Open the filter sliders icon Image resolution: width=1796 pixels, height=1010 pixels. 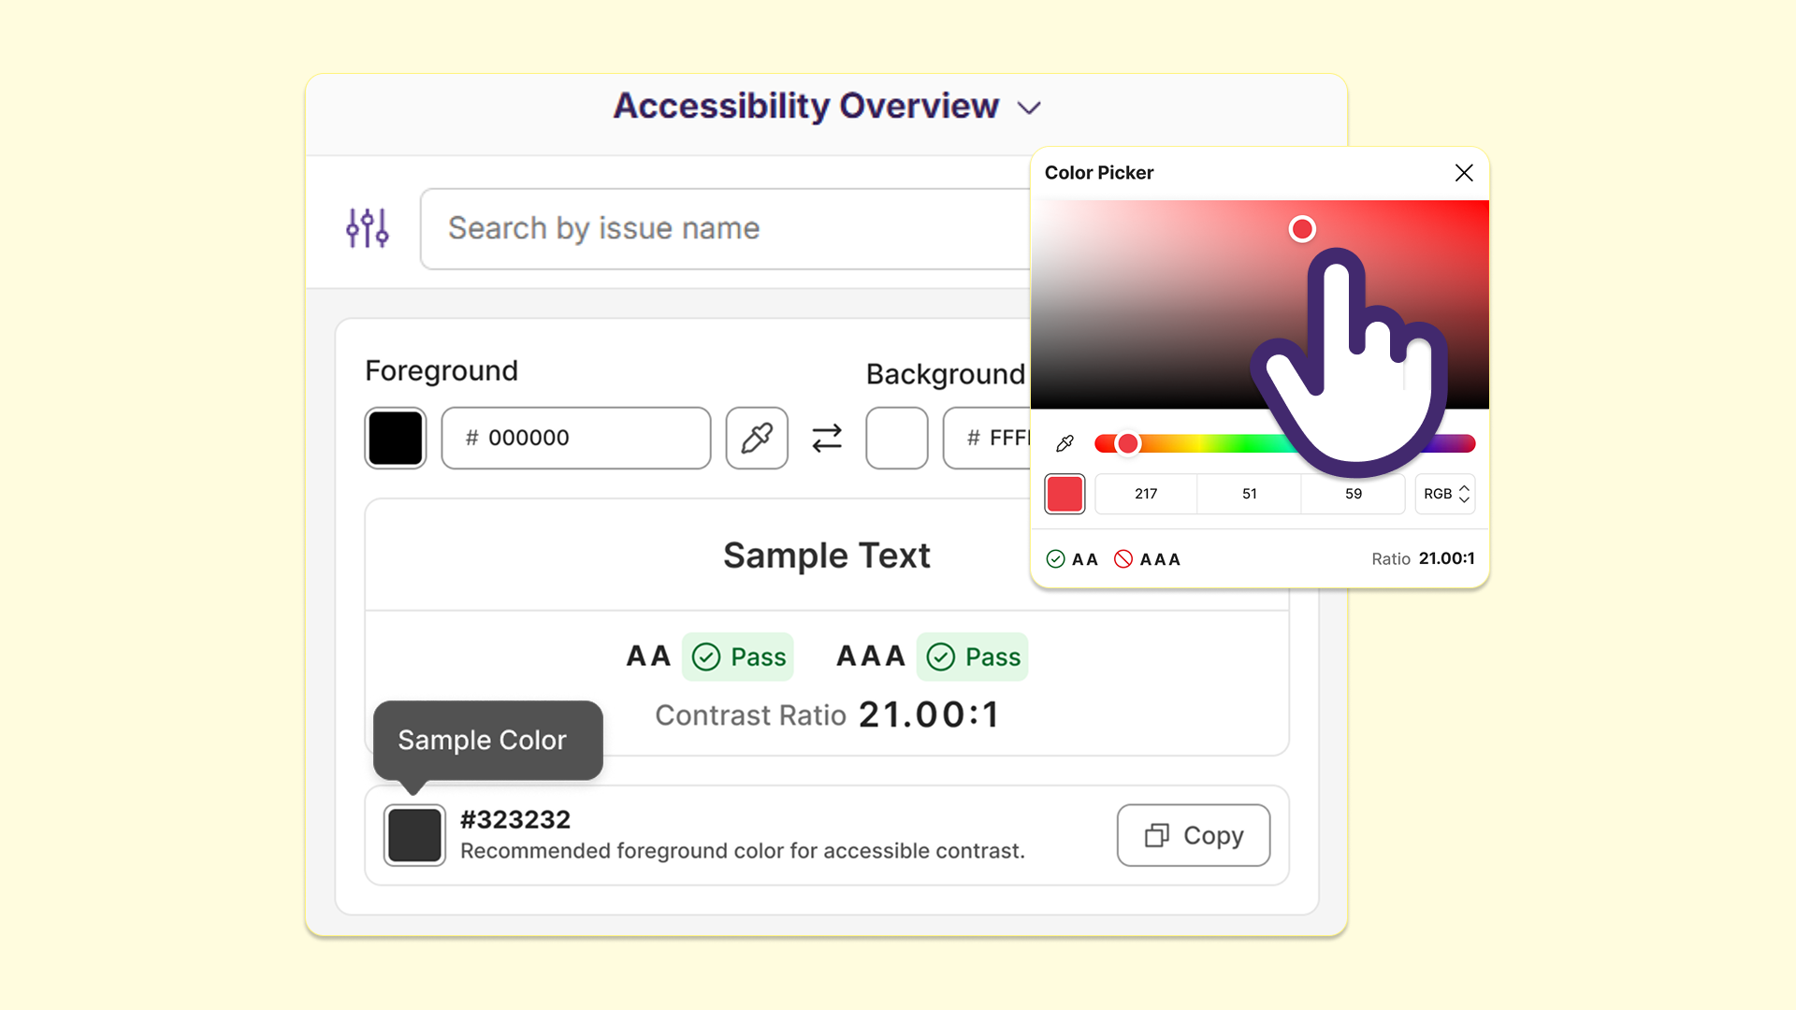pyautogui.click(x=368, y=228)
